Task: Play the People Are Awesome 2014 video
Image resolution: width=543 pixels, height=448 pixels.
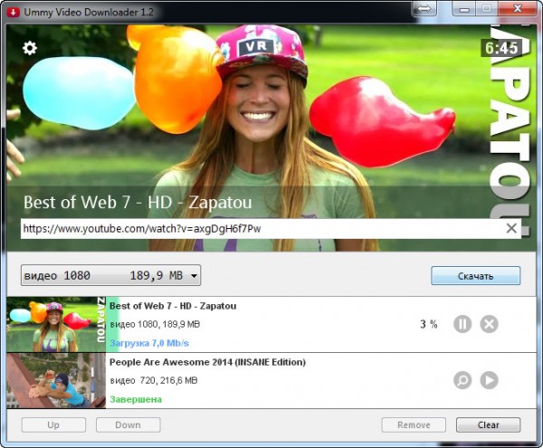Action: pyautogui.click(x=489, y=380)
